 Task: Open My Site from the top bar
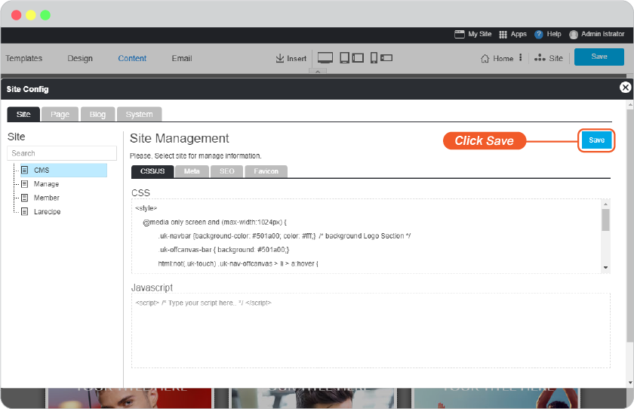tap(472, 34)
